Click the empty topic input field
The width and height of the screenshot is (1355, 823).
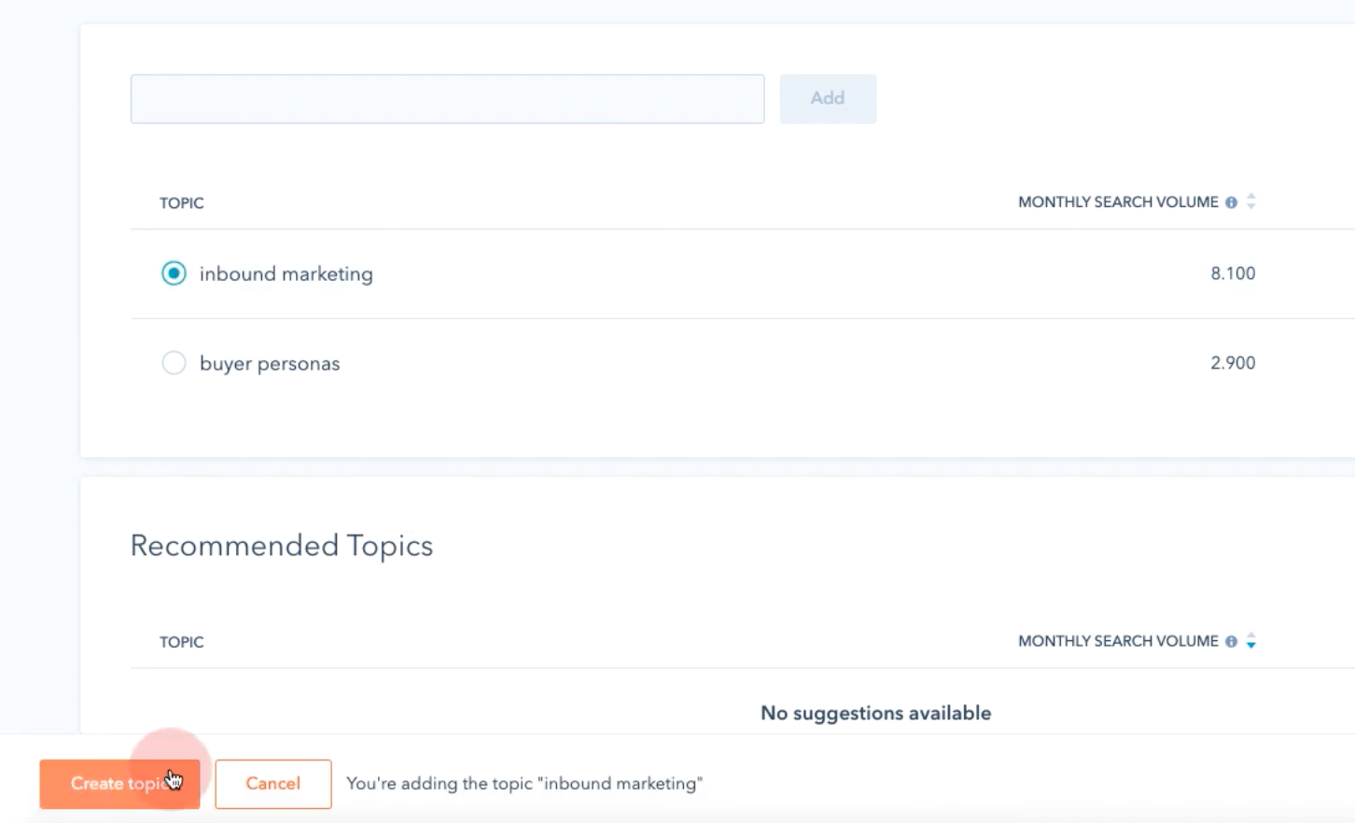[x=447, y=98]
